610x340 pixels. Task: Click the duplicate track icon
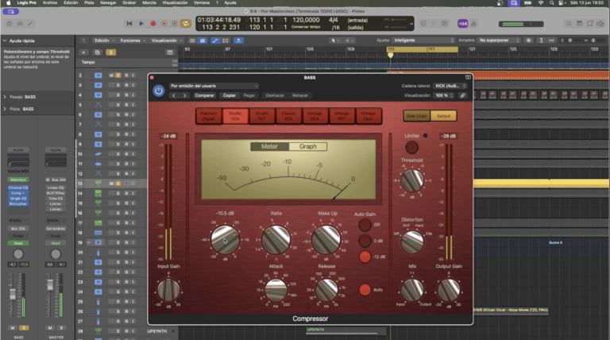tap(97, 52)
